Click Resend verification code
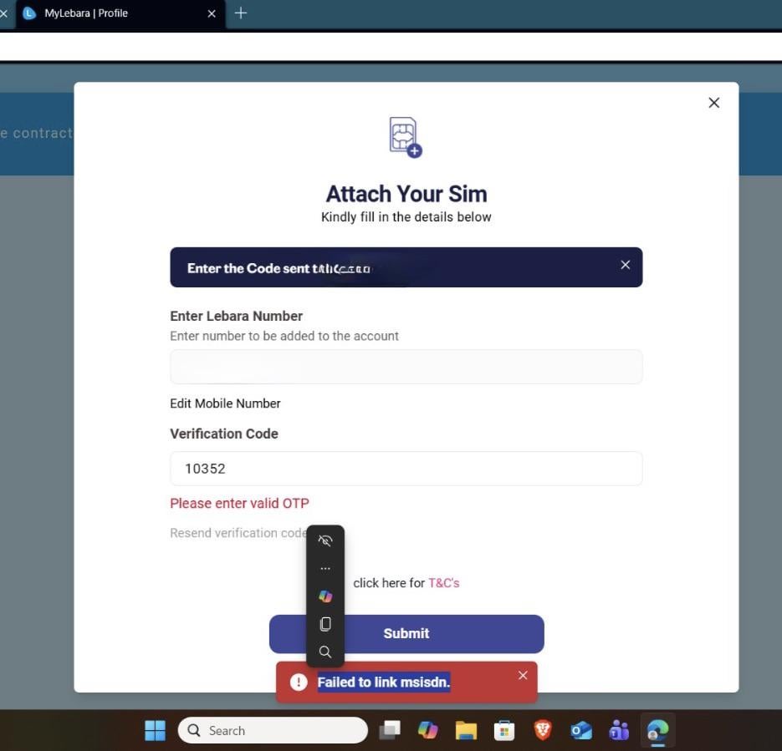The image size is (782, 751). (238, 533)
